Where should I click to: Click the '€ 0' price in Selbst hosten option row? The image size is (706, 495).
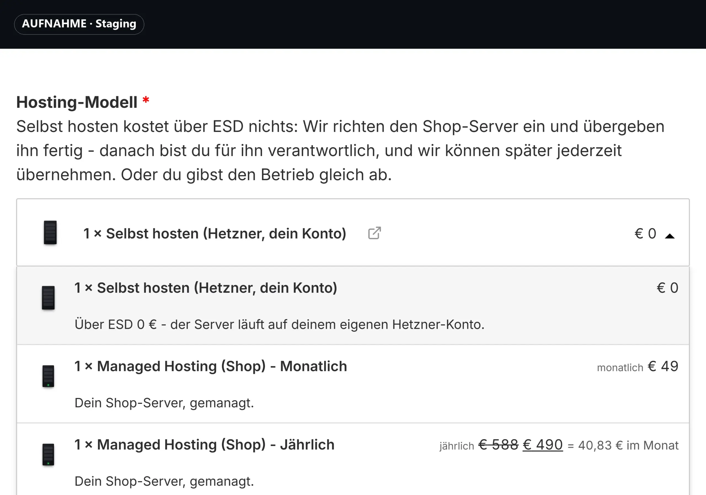click(668, 288)
